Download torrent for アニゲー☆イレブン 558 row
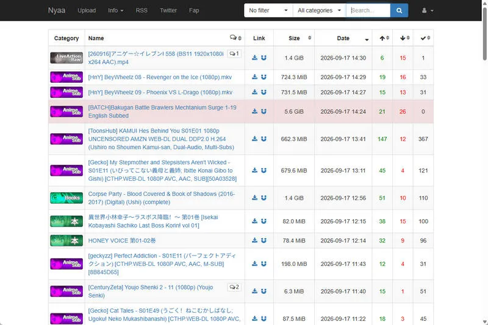This screenshot has width=488, height=325. (x=254, y=58)
